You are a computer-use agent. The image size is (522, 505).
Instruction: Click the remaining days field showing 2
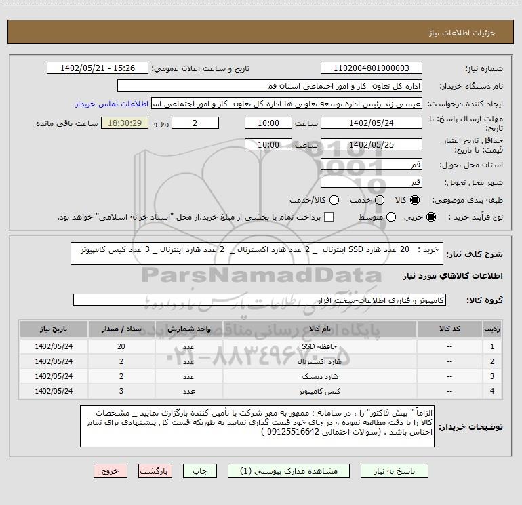195,123
